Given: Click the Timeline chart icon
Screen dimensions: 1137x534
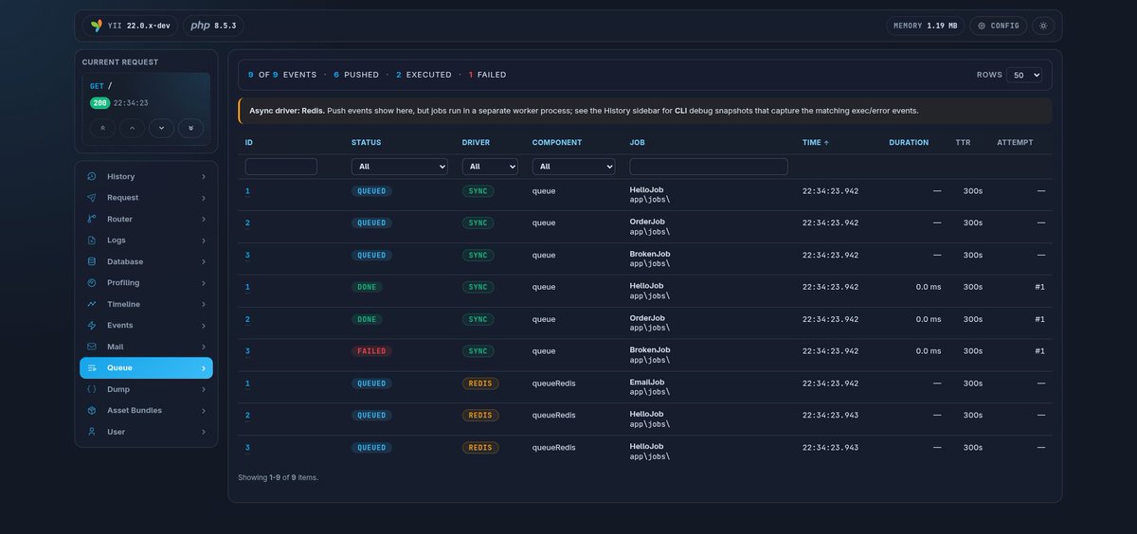Looking at the screenshot, I should (92, 304).
